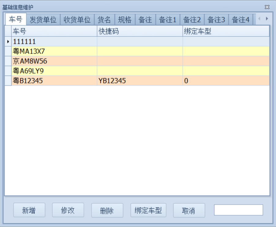
Task: Click the row header of 粤MA13X7
Action: (8, 51)
